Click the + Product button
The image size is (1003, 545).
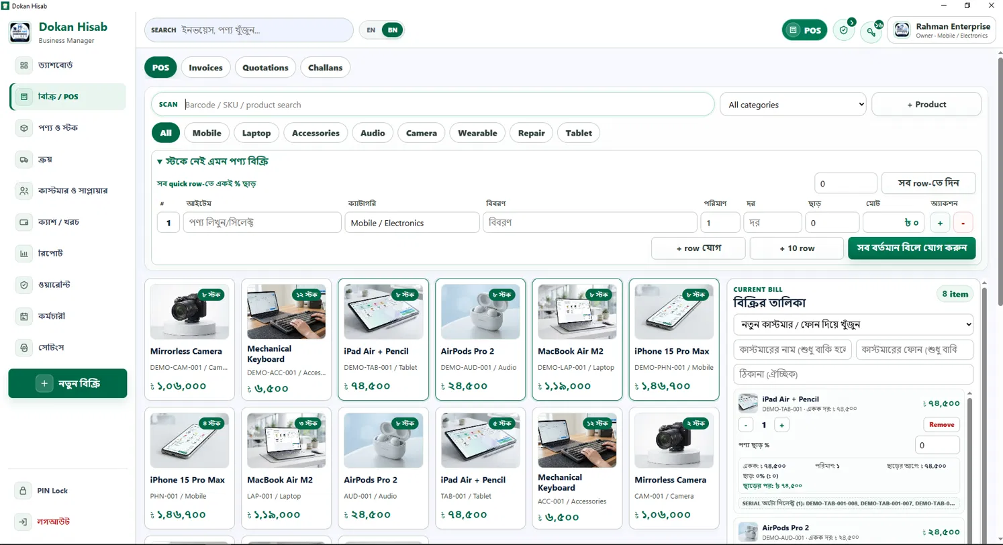point(926,105)
